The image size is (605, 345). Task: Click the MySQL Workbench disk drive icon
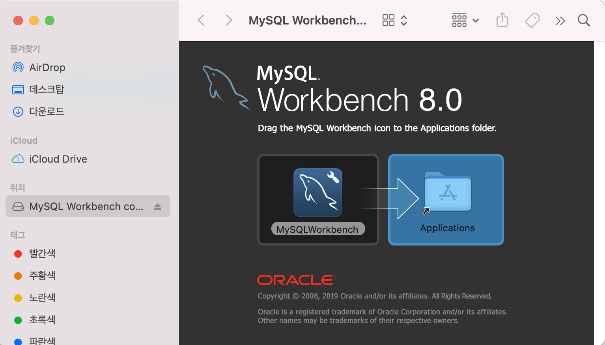coord(18,206)
